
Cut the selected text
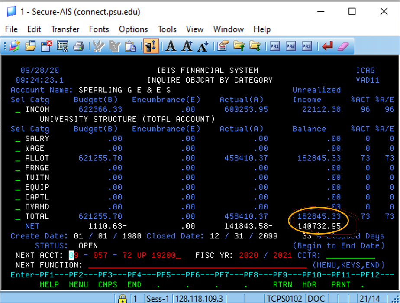[97, 46]
